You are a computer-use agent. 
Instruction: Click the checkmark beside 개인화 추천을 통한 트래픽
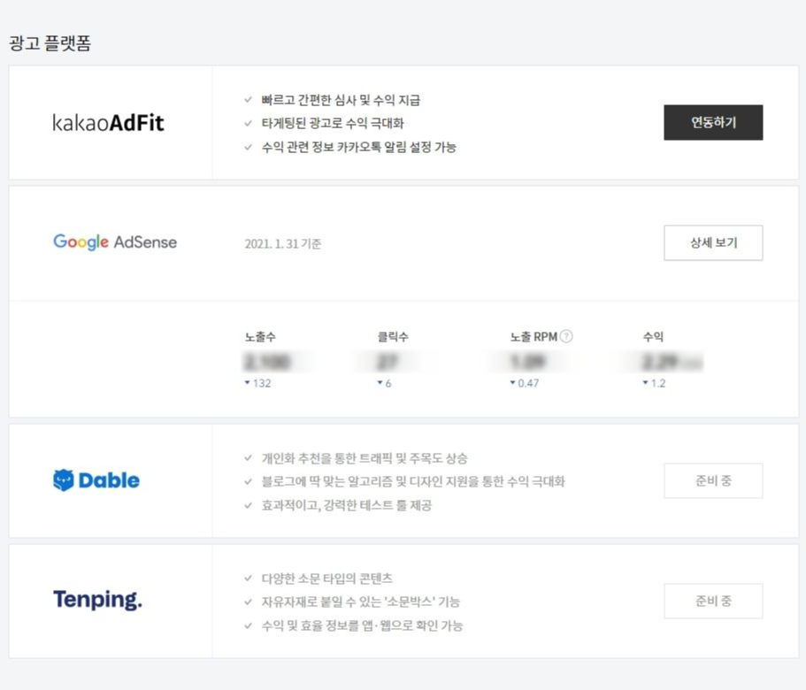point(249,457)
